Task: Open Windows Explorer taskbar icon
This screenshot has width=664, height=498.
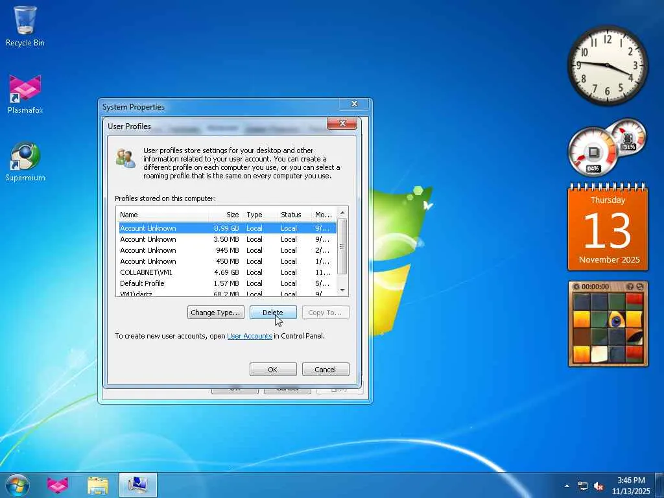Action: 98,485
